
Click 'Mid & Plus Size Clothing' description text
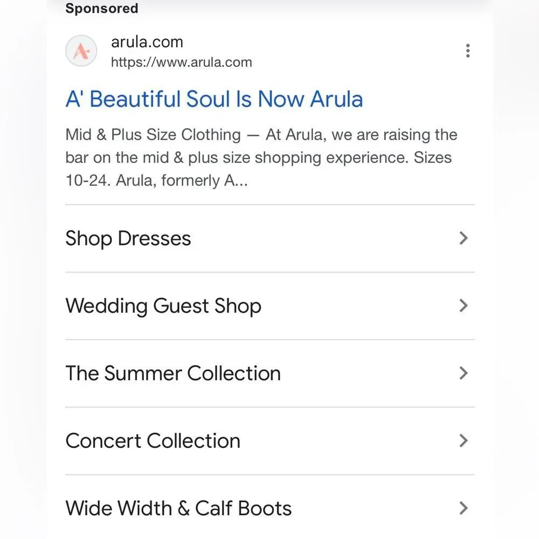153,135
